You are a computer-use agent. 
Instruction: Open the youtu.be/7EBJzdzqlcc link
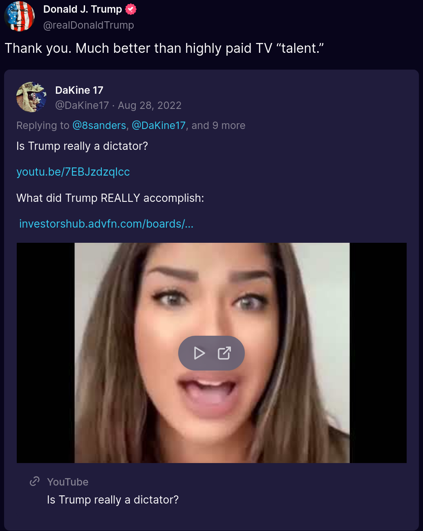point(73,172)
